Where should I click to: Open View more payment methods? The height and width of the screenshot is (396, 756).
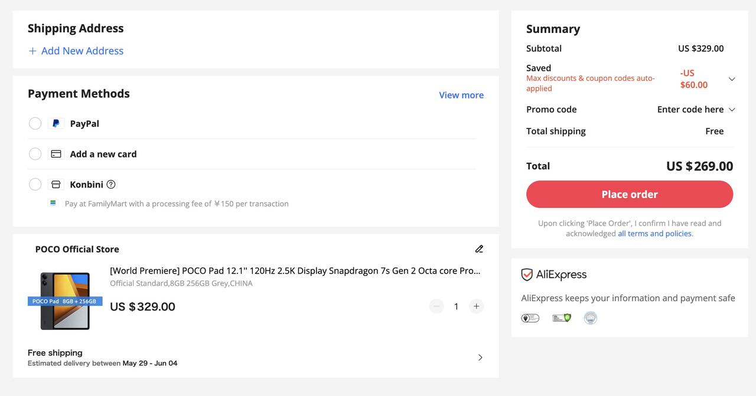pyautogui.click(x=461, y=95)
